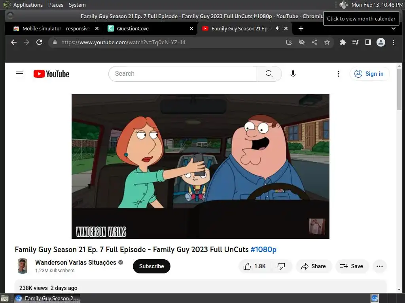Image resolution: width=405 pixels, height=303 pixels.
Task: Open the Chromium profile avatar
Action: click(381, 42)
